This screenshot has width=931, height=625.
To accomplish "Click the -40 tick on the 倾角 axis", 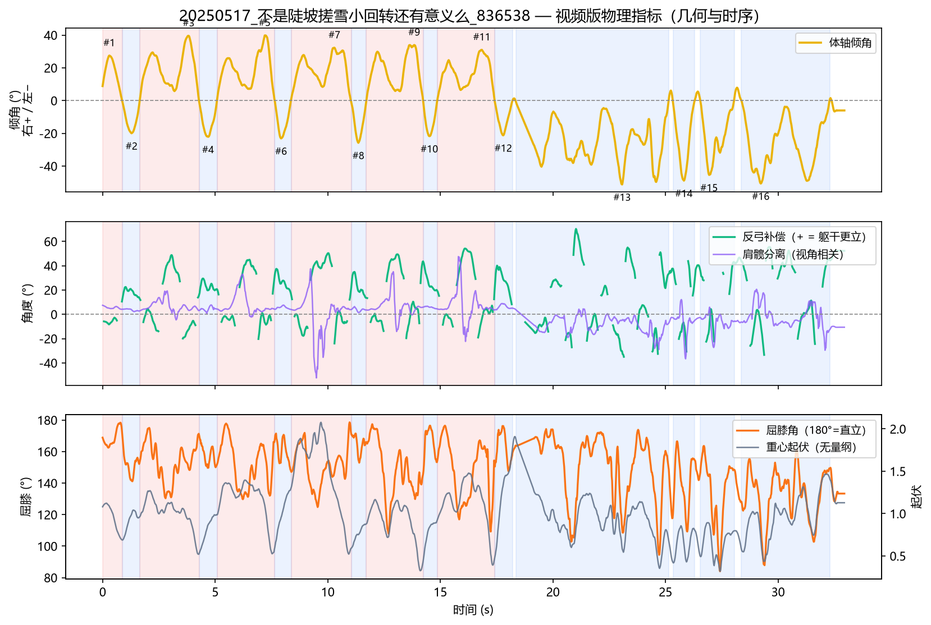I will coord(49,167).
